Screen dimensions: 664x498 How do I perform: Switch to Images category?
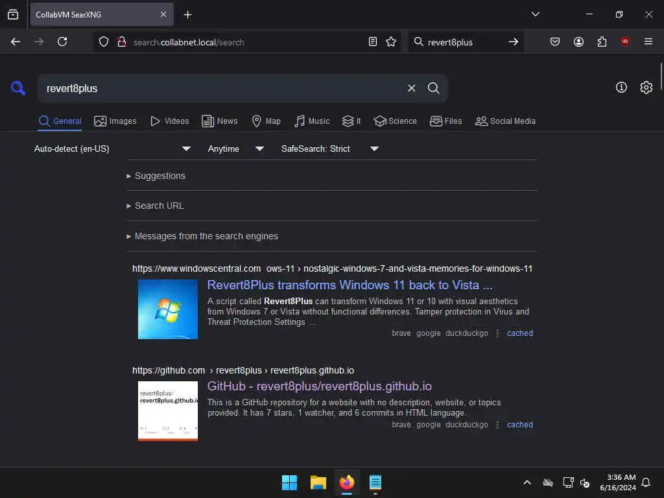pos(115,121)
